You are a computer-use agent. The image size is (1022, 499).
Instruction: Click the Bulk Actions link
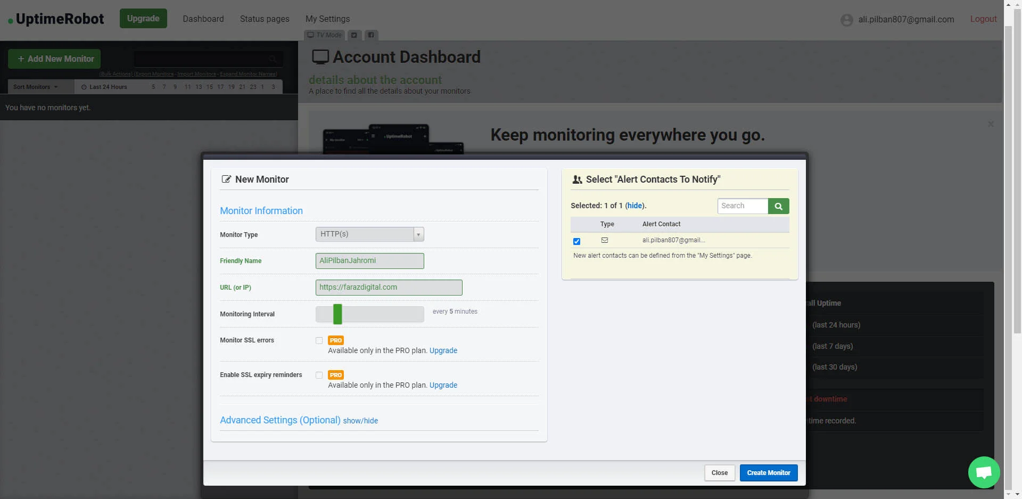tap(116, 74)
